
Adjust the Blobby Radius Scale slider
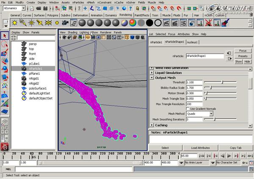[211, 87]
